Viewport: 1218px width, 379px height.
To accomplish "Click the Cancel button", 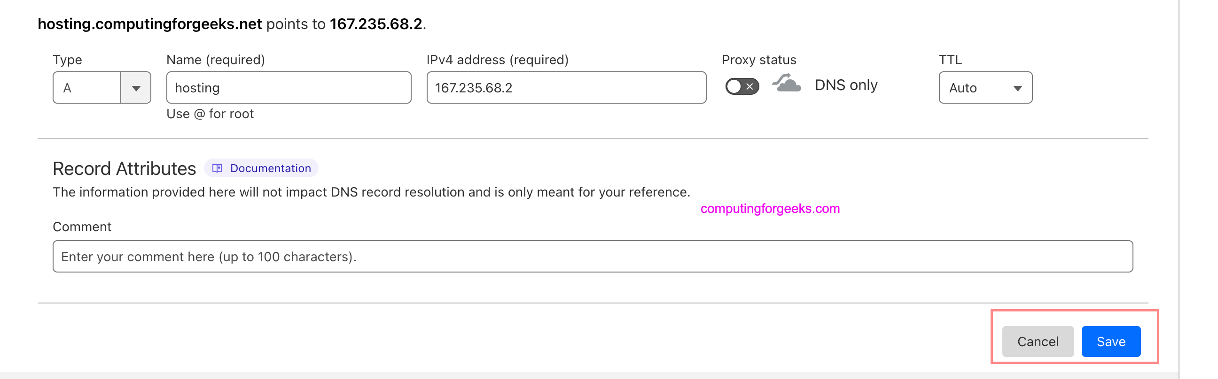I will click(x=1038, y=341).
